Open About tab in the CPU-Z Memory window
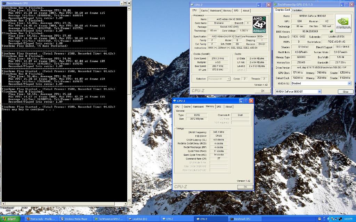356x222 pixels. pyautogui.click(x=229, y=107)
